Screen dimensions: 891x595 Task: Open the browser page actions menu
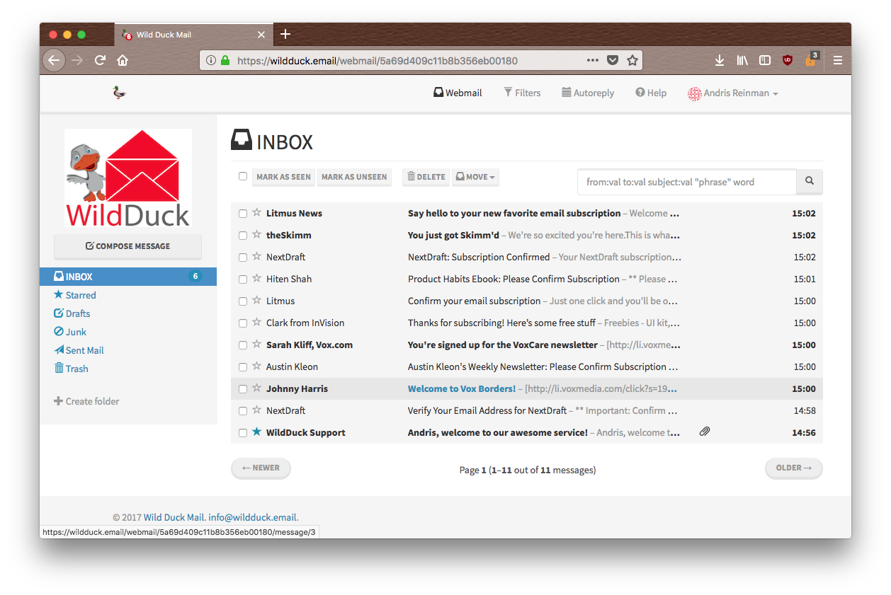[x=593, y=61]
